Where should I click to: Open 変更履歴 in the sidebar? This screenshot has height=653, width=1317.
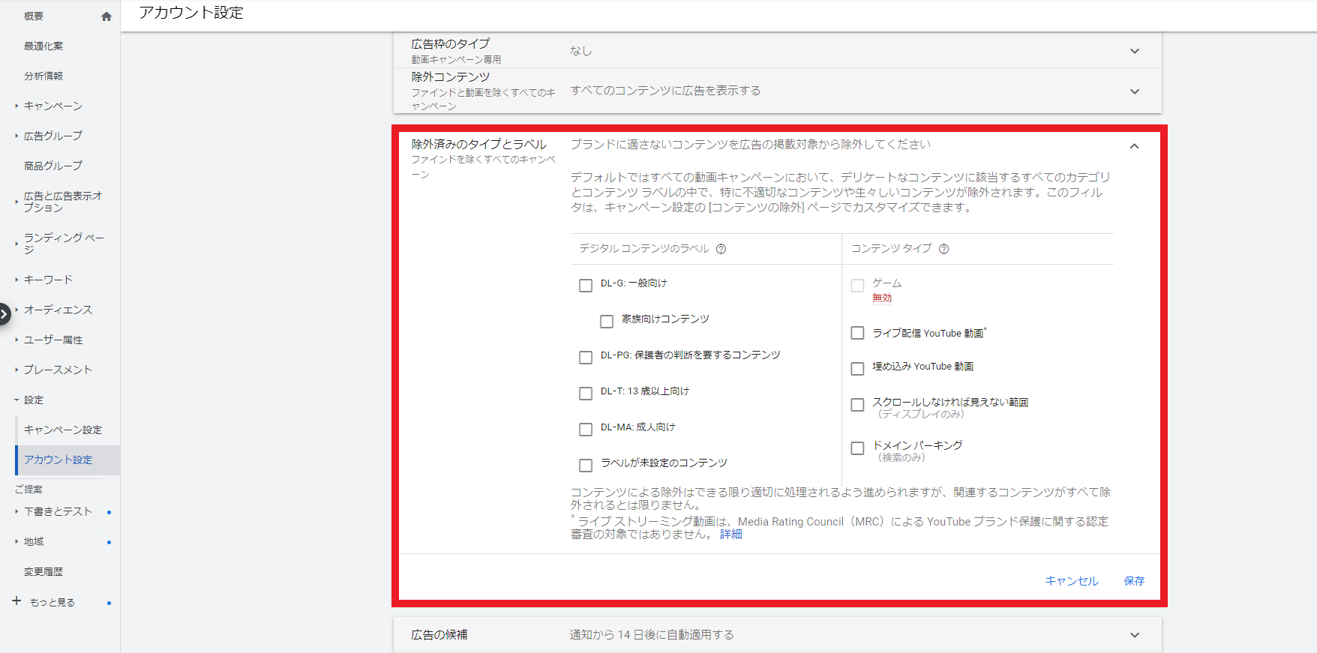tap(43, 571)
